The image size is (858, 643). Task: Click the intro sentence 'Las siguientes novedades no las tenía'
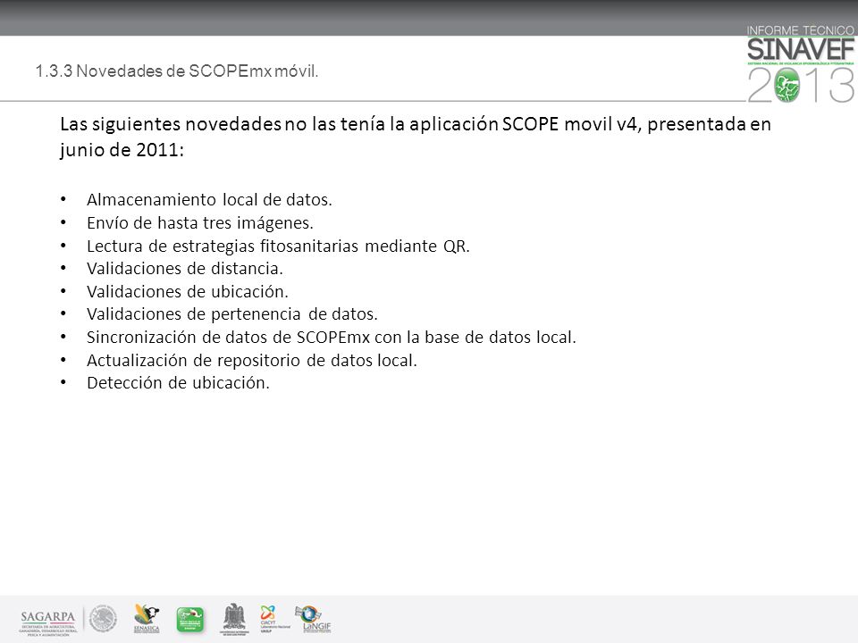(223, 124)
